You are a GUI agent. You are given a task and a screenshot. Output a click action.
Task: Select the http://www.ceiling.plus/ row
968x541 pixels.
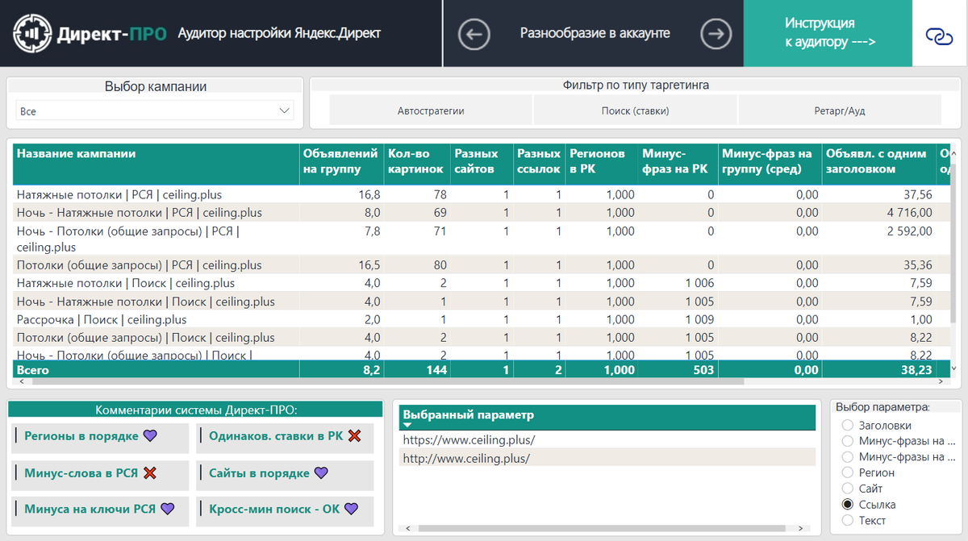pos(607,458)
